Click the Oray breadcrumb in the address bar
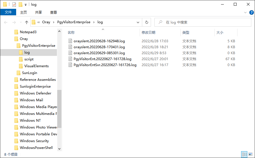 coord(46,22)
